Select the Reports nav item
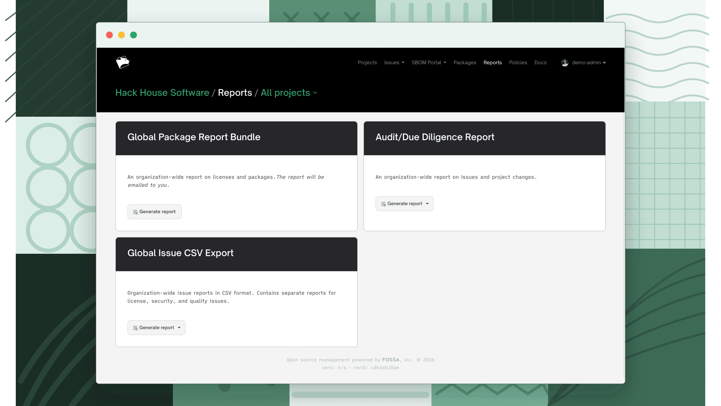 coord(493,62)
